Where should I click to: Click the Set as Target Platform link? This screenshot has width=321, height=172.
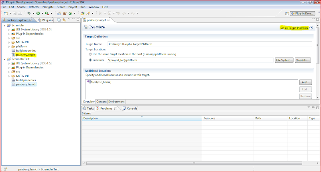point(294,28)
